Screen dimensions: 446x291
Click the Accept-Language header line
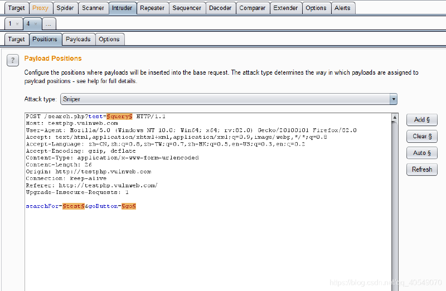pos(165,144)
